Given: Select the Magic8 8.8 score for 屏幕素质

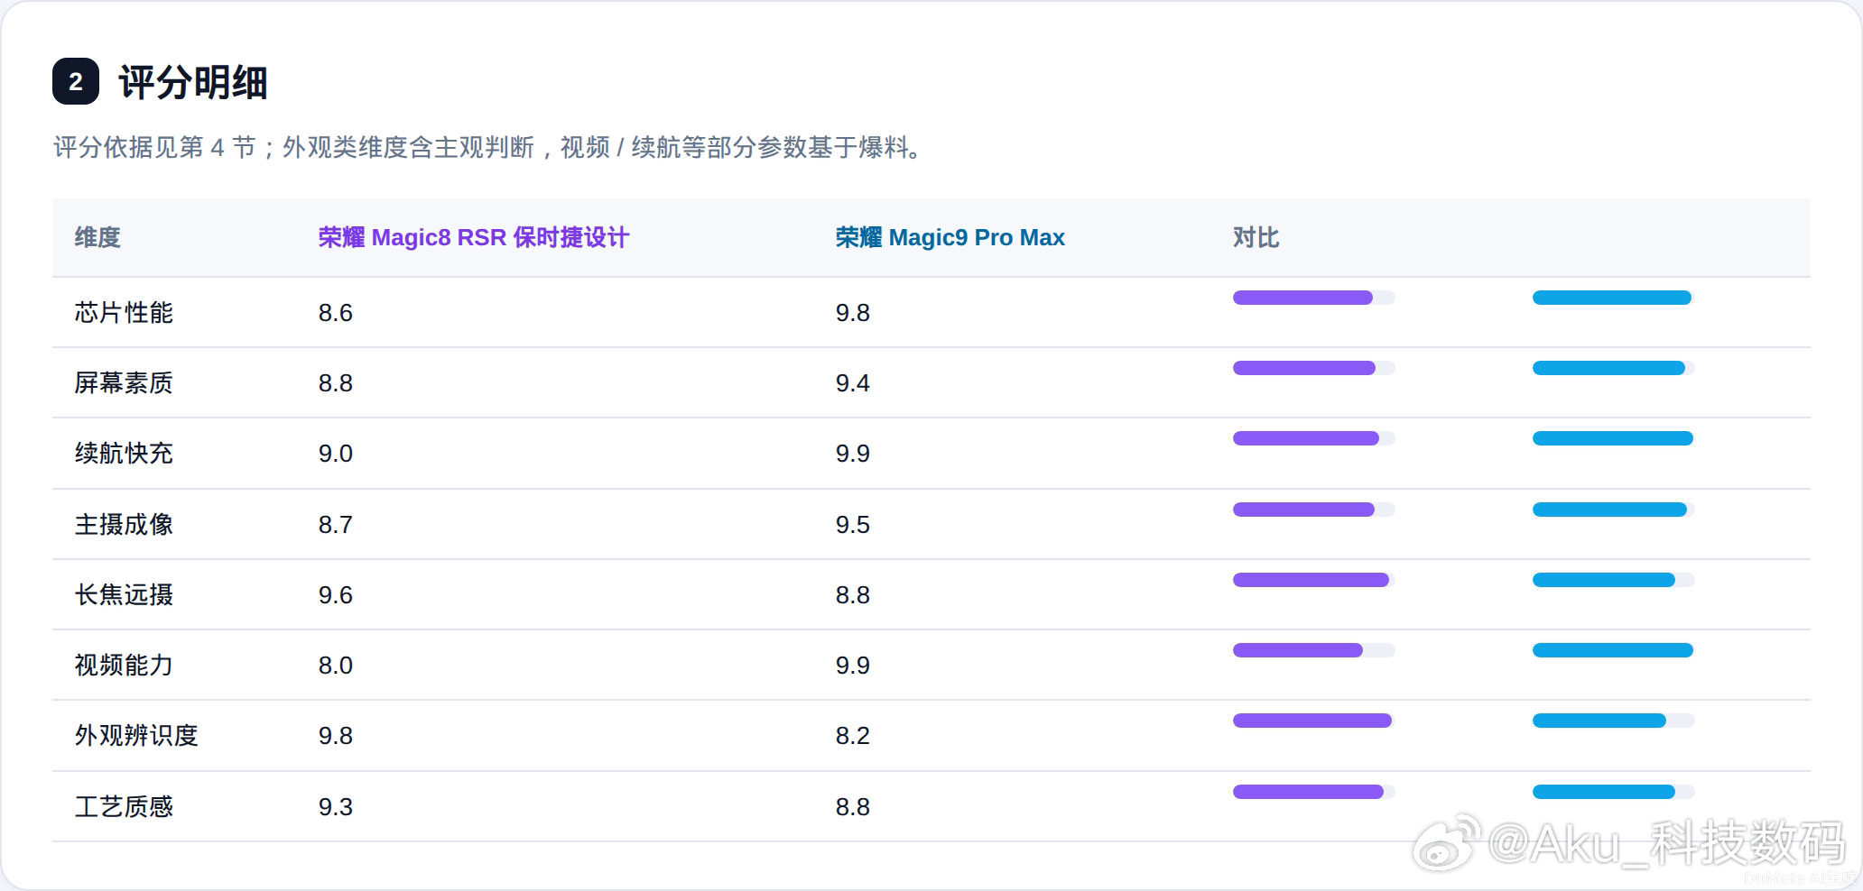Looking at the screenshot, I should tap(336, 383).
